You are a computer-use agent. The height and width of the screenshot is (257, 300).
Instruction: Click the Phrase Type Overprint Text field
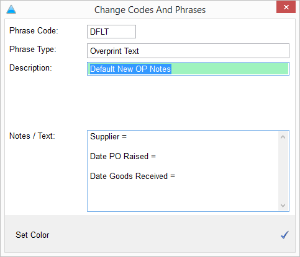click(188, 51)
